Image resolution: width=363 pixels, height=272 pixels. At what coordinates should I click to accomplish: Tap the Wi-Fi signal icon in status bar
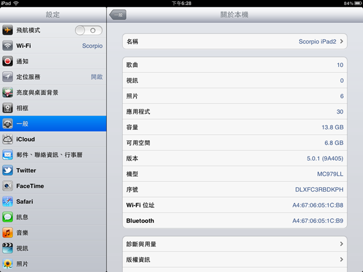pos(16,3)
